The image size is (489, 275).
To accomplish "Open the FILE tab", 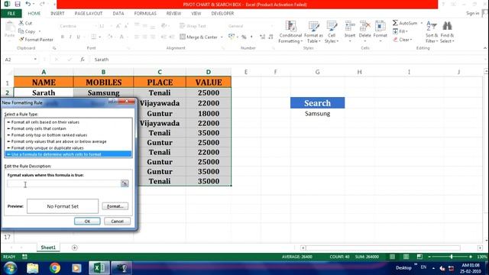I will [x=11, y=14].
